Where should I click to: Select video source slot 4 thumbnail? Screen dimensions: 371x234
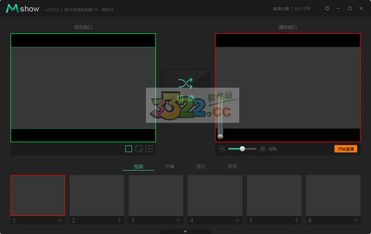pos(215,196)
